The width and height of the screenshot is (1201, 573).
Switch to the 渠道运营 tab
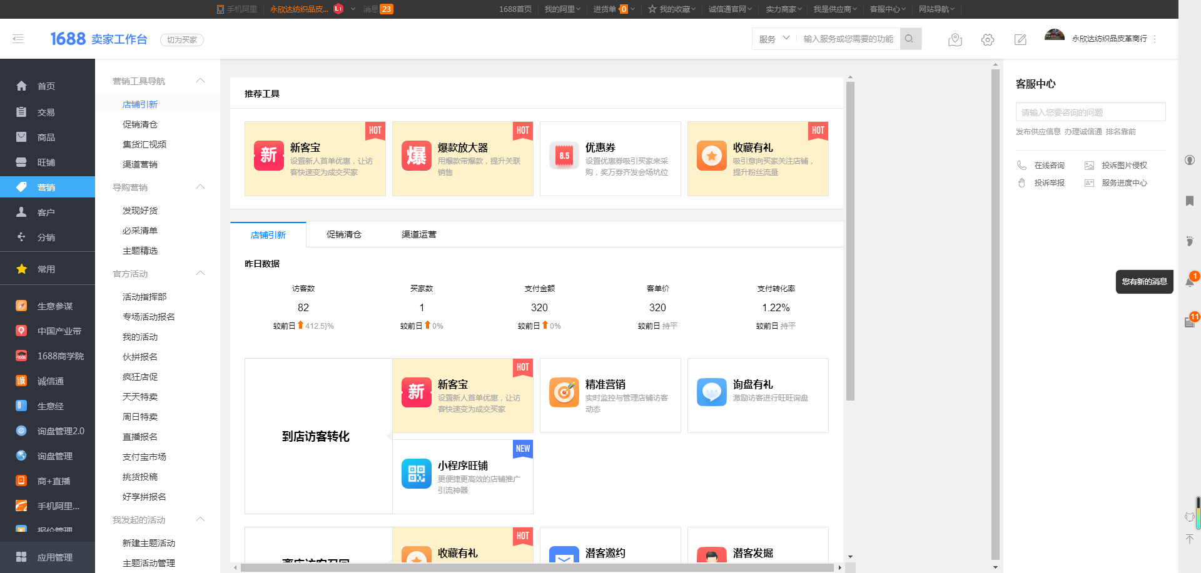418,234
